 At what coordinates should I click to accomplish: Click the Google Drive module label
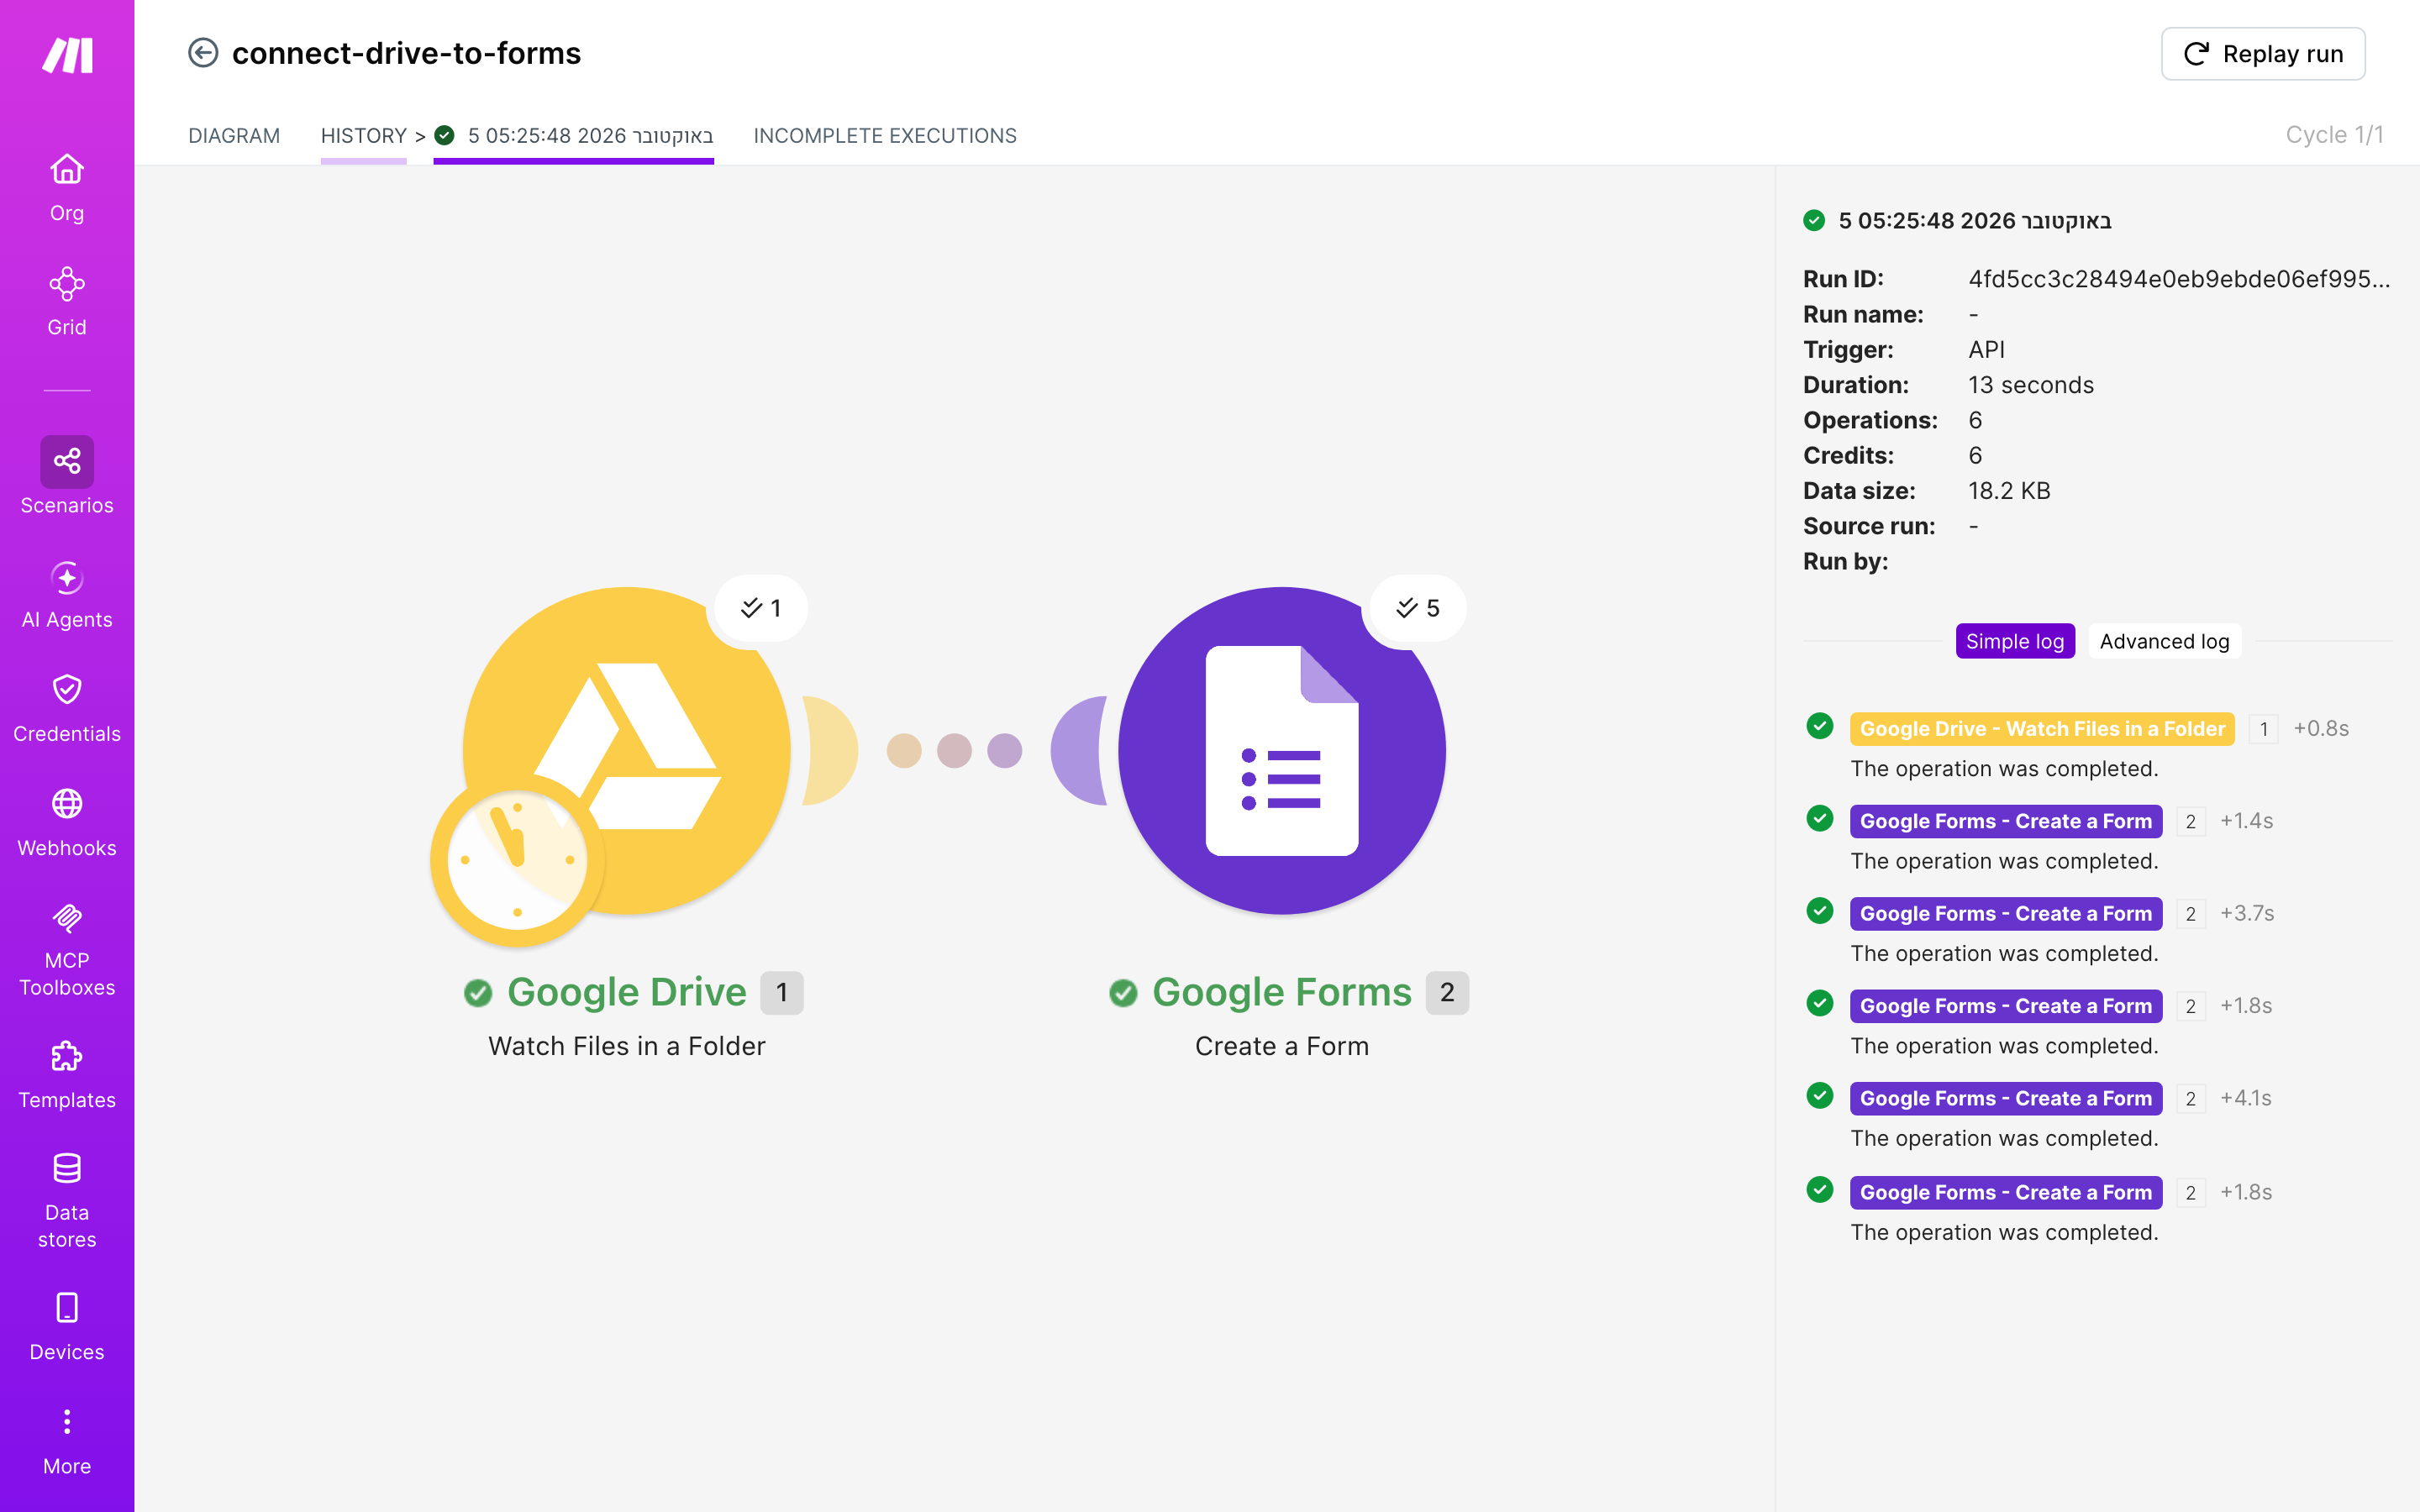[627, 992]
